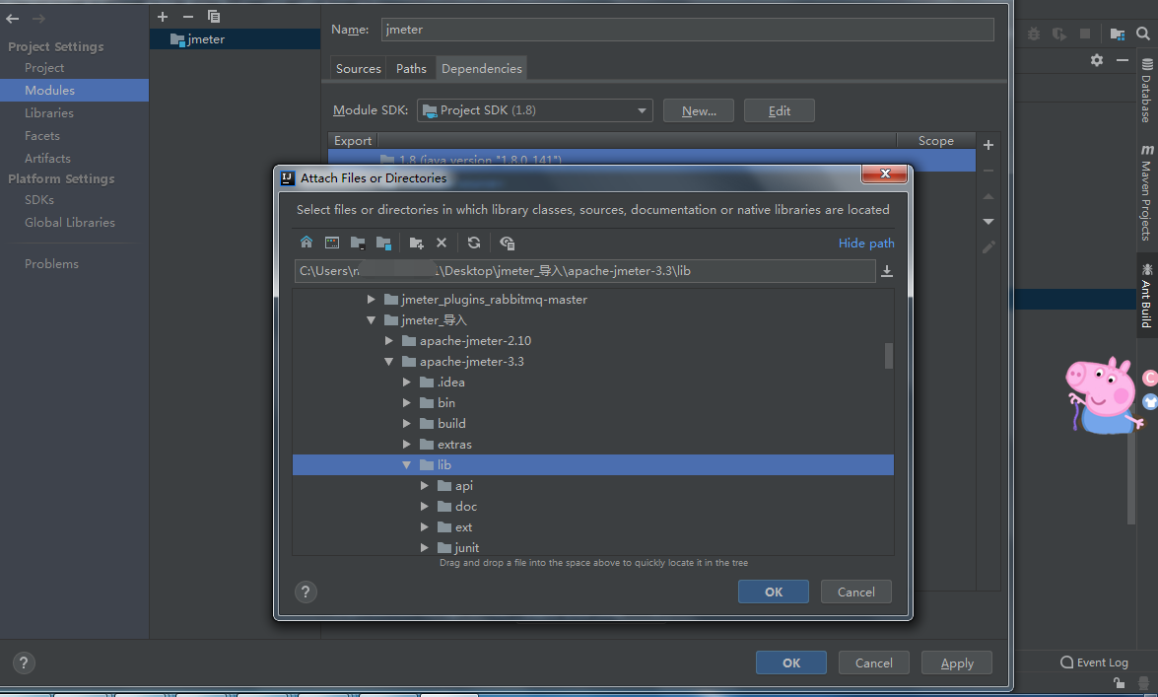The width and height of the screenshot is (1158, 697).
Task: Open path history download arrow
Action: tap(887, 271)
